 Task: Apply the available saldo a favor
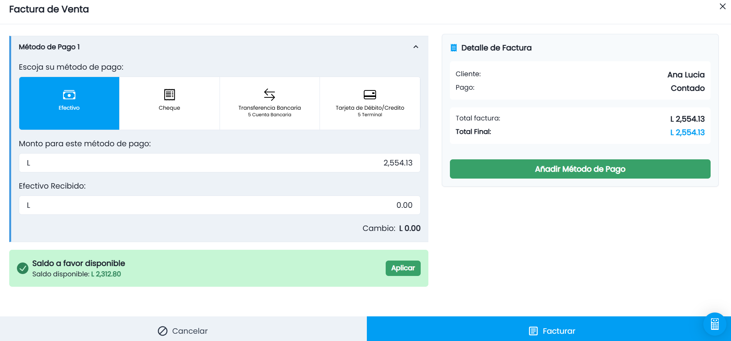click(403, 268)
